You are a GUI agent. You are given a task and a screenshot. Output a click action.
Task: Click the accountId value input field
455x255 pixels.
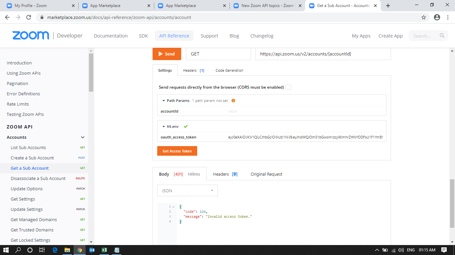[x=305, y=111]
